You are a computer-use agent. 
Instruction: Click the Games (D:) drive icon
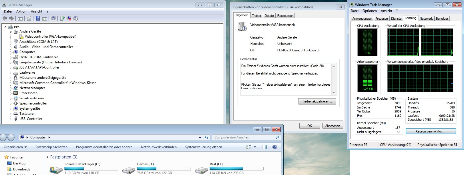[x=129, y=170]
